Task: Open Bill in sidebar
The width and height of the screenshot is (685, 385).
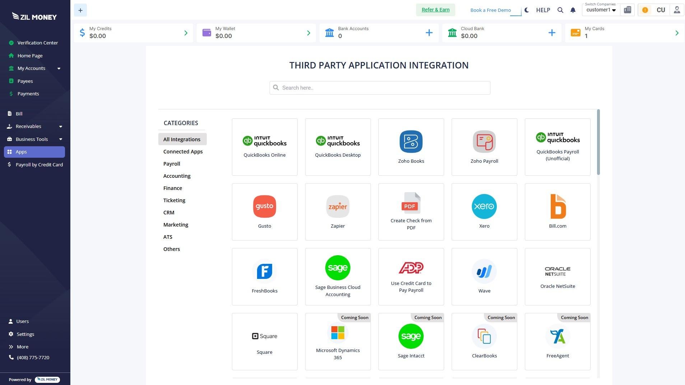Action: (15, 114)
